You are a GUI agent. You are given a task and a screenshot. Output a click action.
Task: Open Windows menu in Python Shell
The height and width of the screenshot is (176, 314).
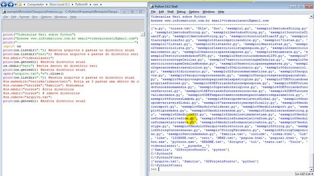(x=209, y=12)
